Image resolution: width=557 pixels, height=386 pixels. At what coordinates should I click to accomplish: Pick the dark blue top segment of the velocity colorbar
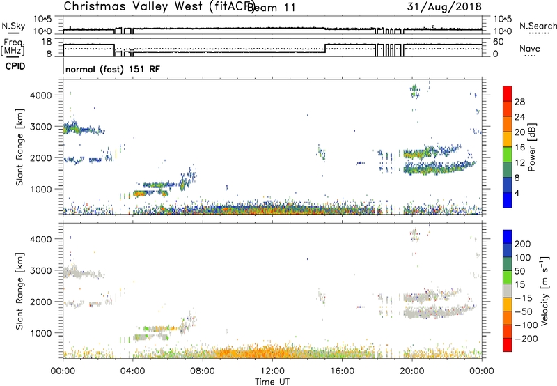(508, 237)
